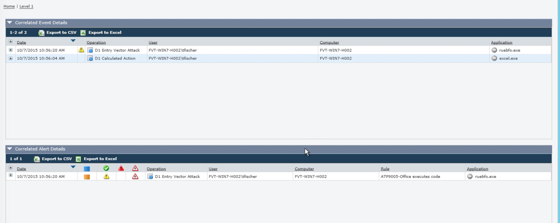
Task: Select user tfischer on Calculated Action row
Action: coord(173,58)
